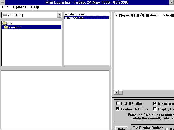Uncheck Confirm Deletions
Image resolution: width=174 pixels, height=130 pixels.
coord(118,109)
